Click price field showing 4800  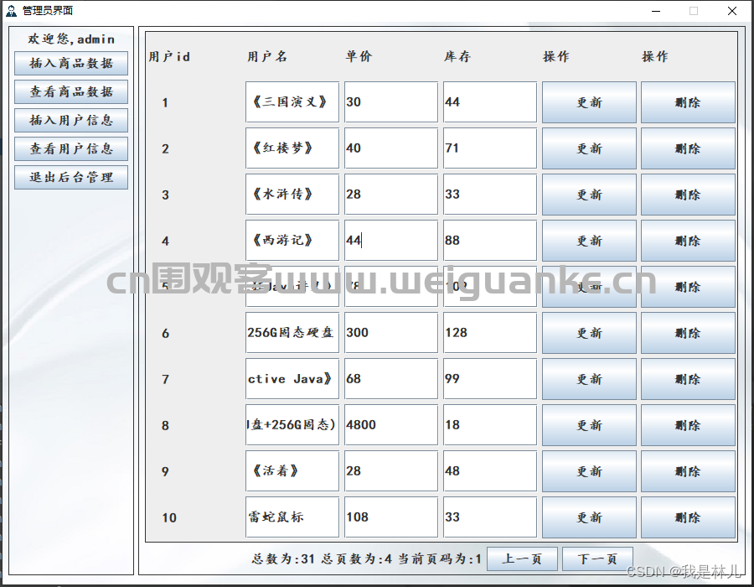coord(391,425)
